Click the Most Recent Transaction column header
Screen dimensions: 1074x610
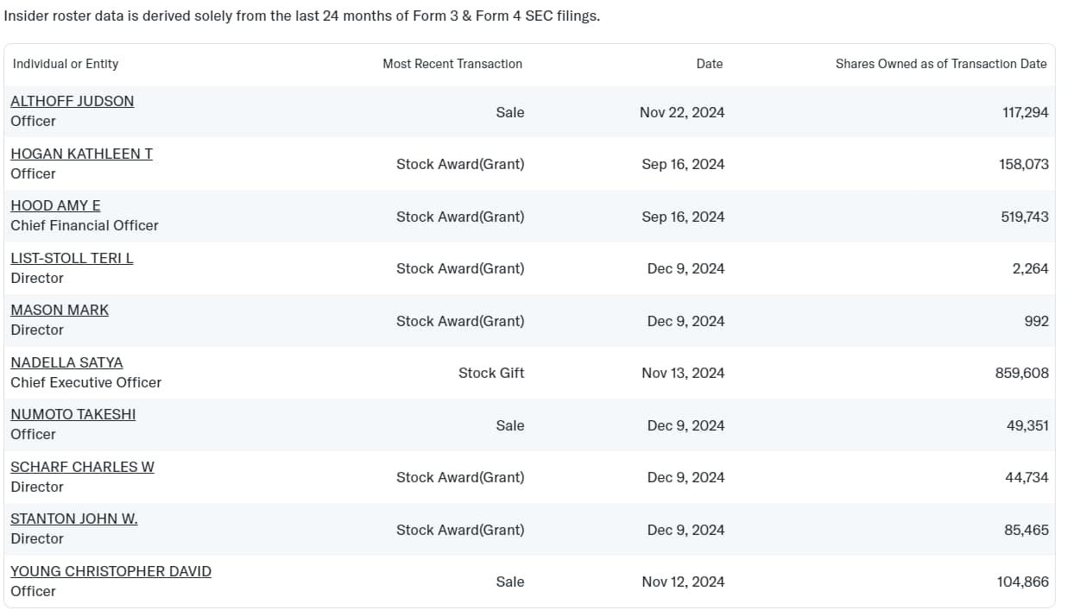(x=452, y=64)
